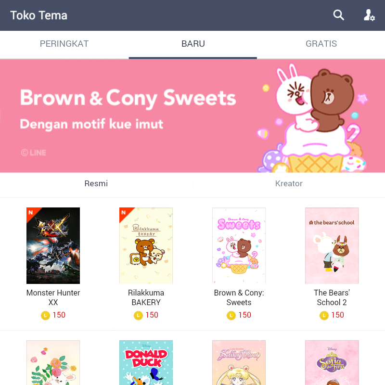The width and height of the screenshot is (385, 385).
Task: Open the Brown & Cony Sweets banner
Action: tap(192, 116)
